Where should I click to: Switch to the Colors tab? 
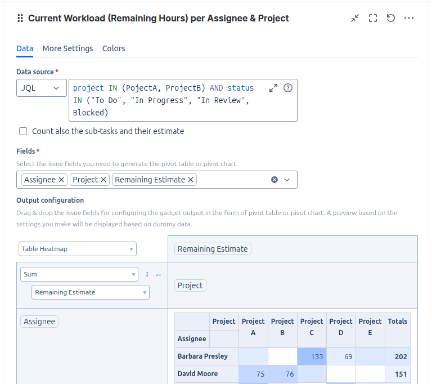click(x=114, y=48)
